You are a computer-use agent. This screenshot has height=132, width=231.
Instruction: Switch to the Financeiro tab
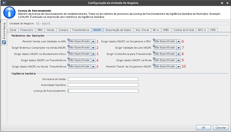pyautogui.click(x=27, y=30)
